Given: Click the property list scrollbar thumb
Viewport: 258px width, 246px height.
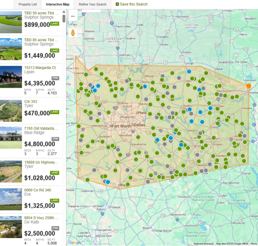Looking at the screenshot, I should click(x=64, y=19).
